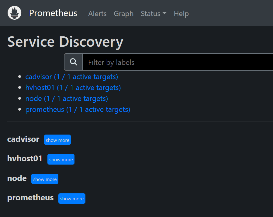Jump to cadvisor active targets link

[71, 77]
